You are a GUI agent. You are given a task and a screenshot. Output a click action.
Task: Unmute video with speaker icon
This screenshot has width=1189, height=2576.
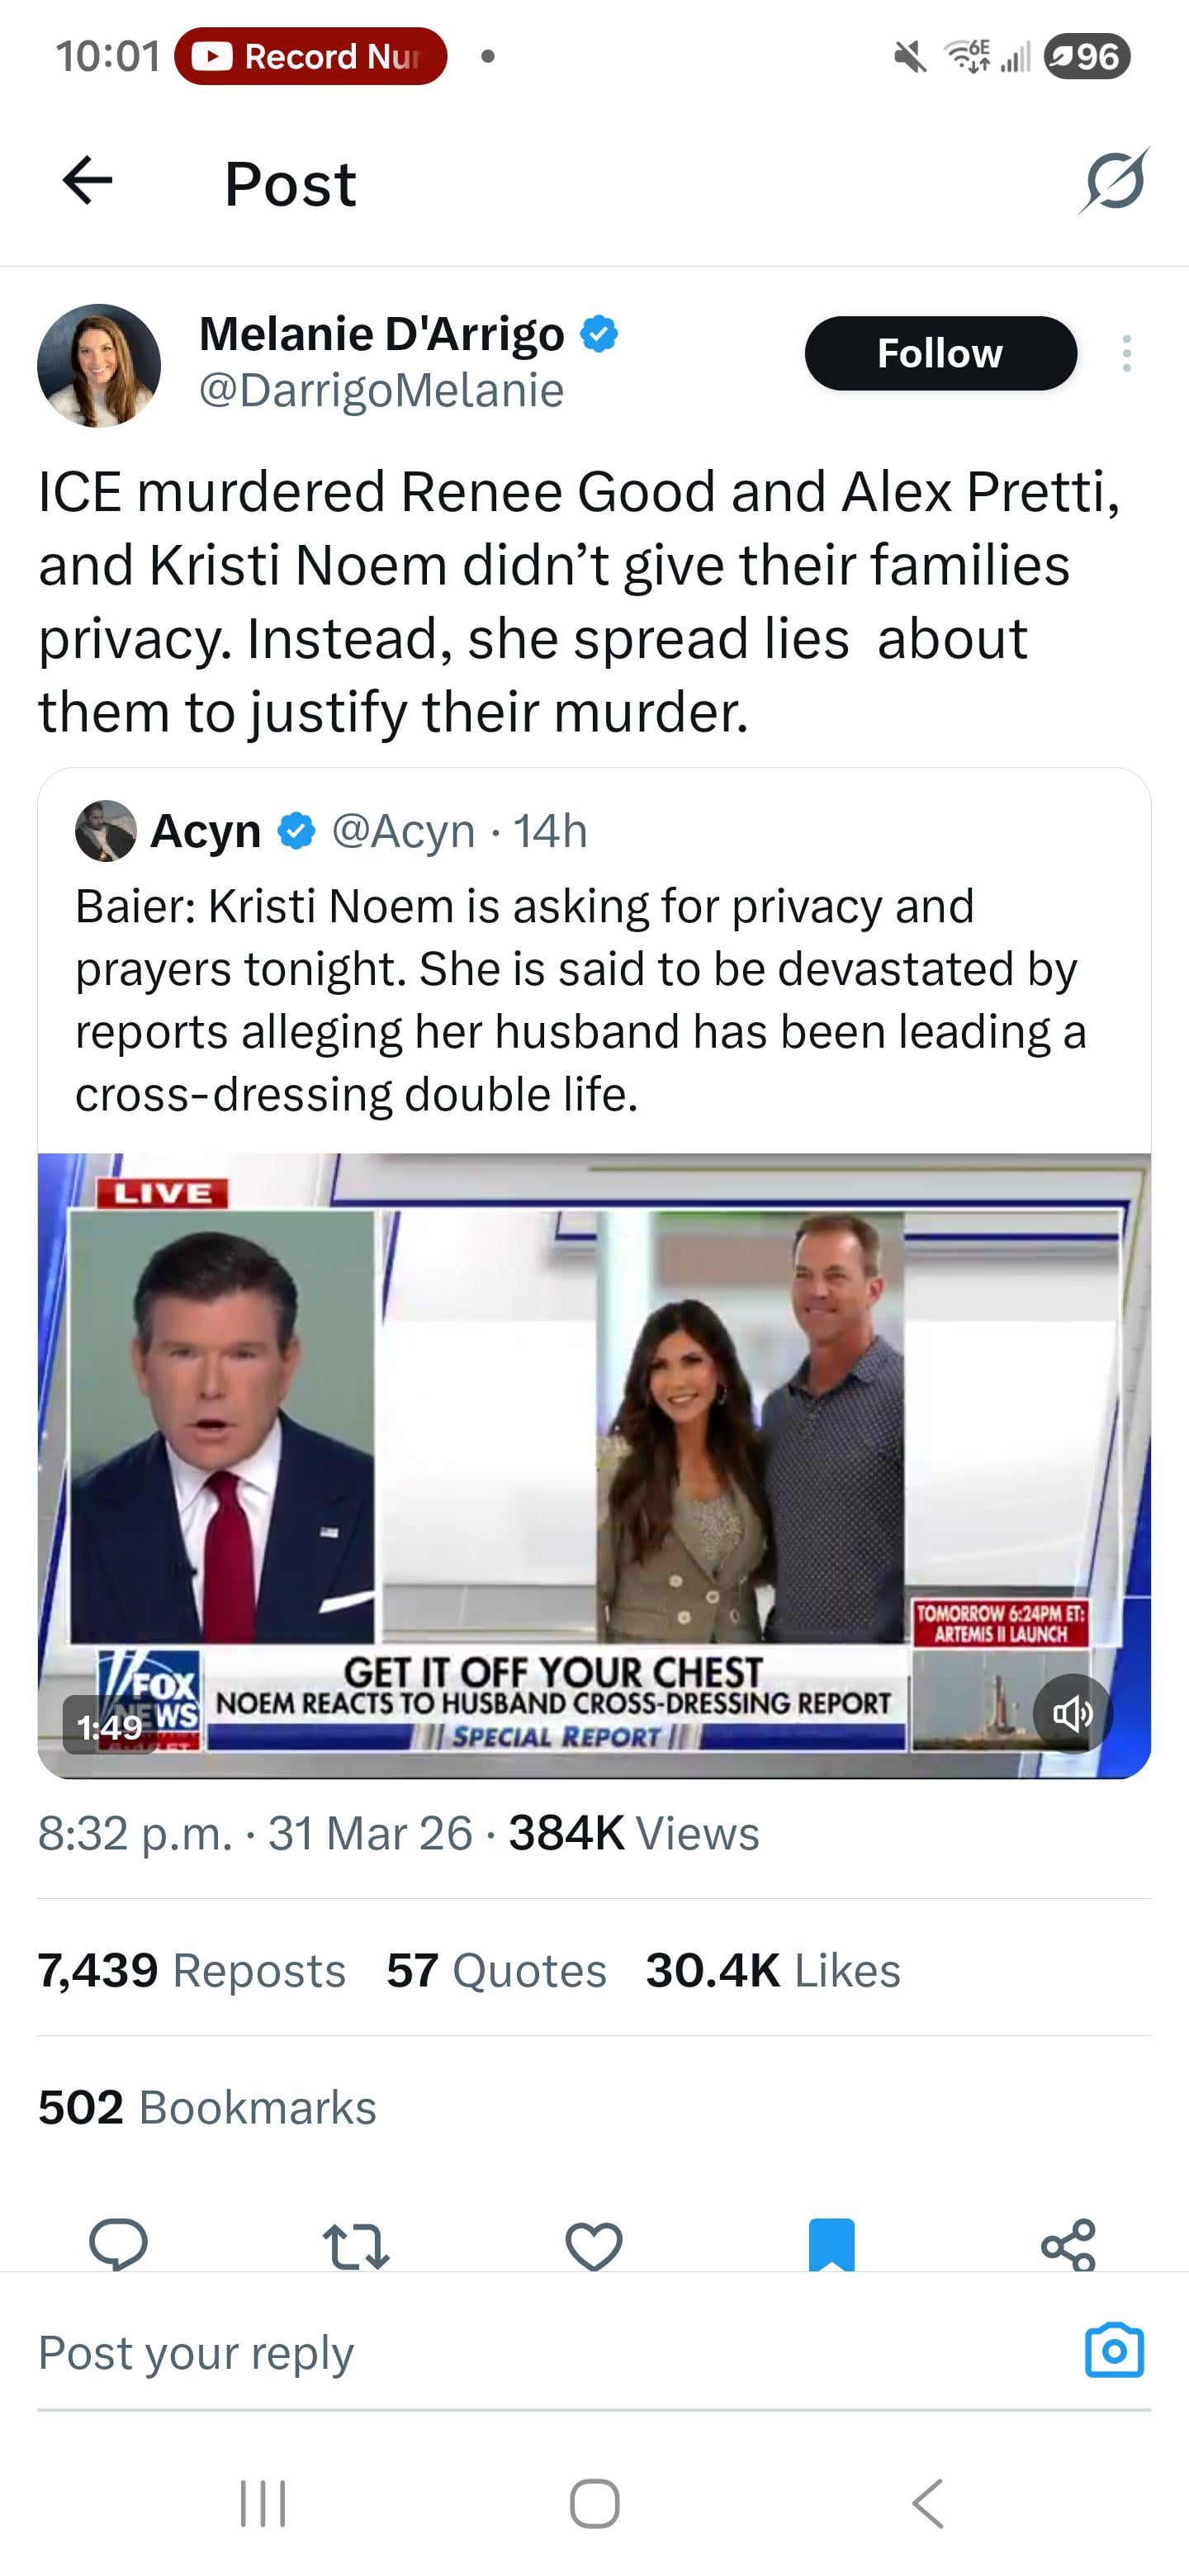click(x=1072, y=1714)
